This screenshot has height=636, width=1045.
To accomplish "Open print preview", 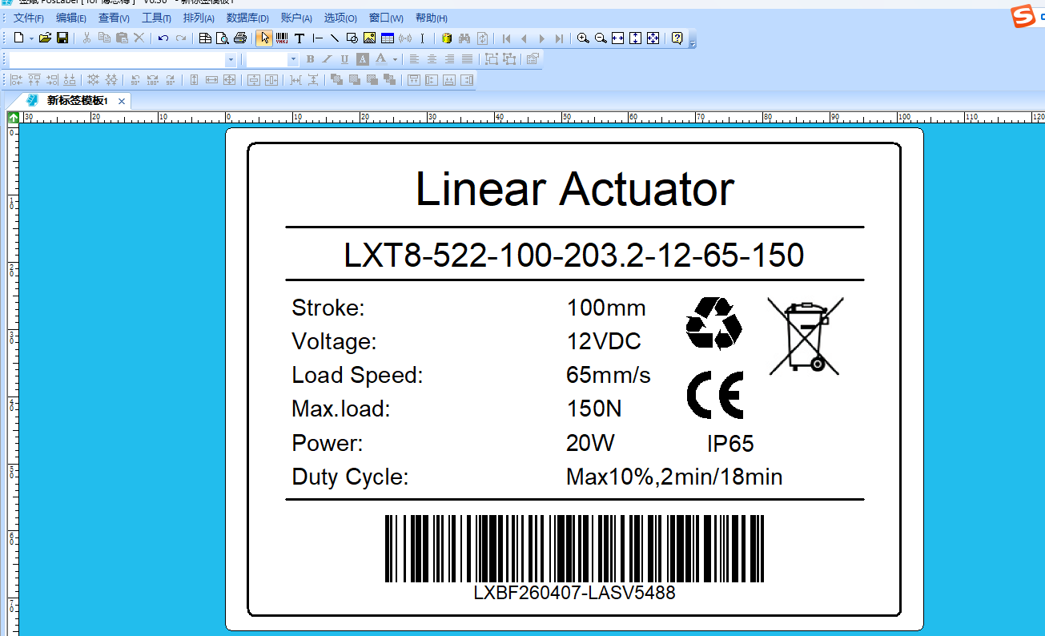I will point(223,38).
